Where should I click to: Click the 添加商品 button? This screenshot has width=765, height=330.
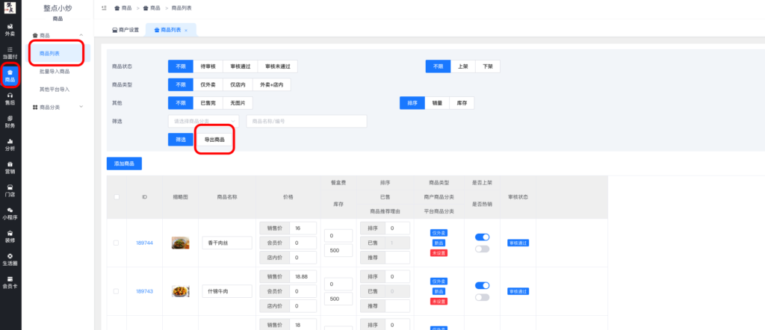tap(124, 163)
